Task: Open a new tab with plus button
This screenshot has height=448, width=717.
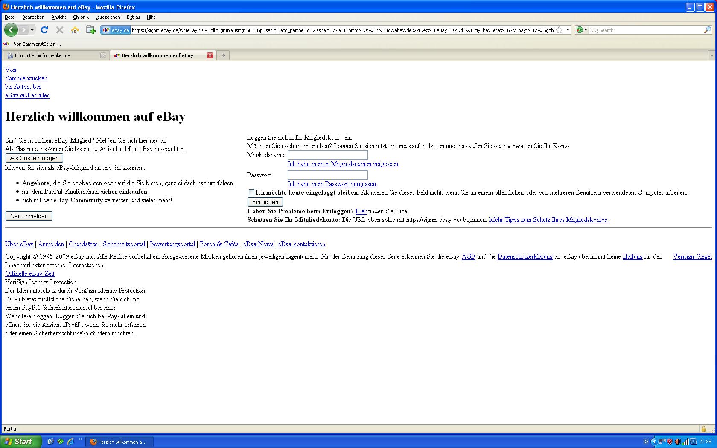Action: click(223, 55)
